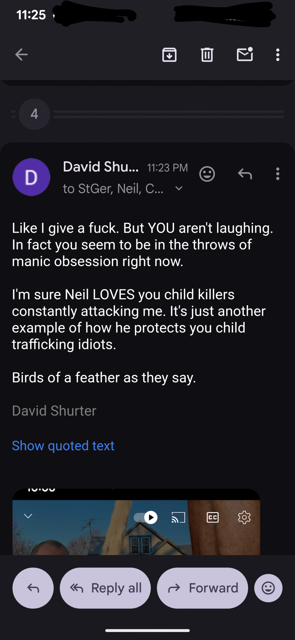Archive this email conversation
This screenshot has height=640, width=295.
click(169, 54)
